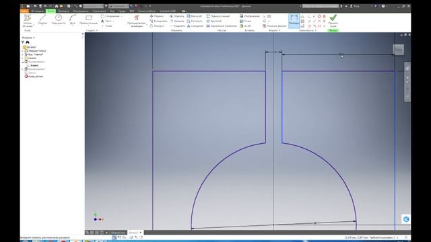The width and height of the screenshot is (431, 242).
Task: Open the material dropdown in title bar
Action: point(93,6)
